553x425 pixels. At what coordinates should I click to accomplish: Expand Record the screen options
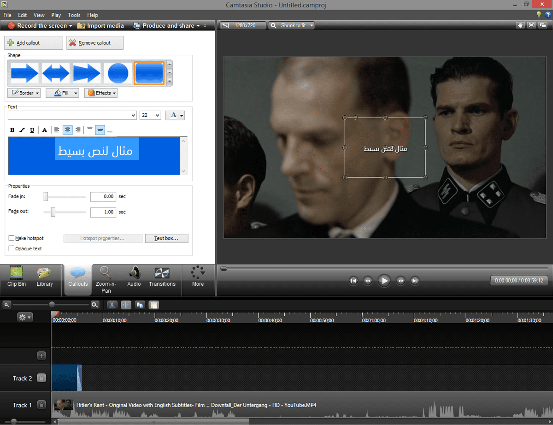[70, 26]
